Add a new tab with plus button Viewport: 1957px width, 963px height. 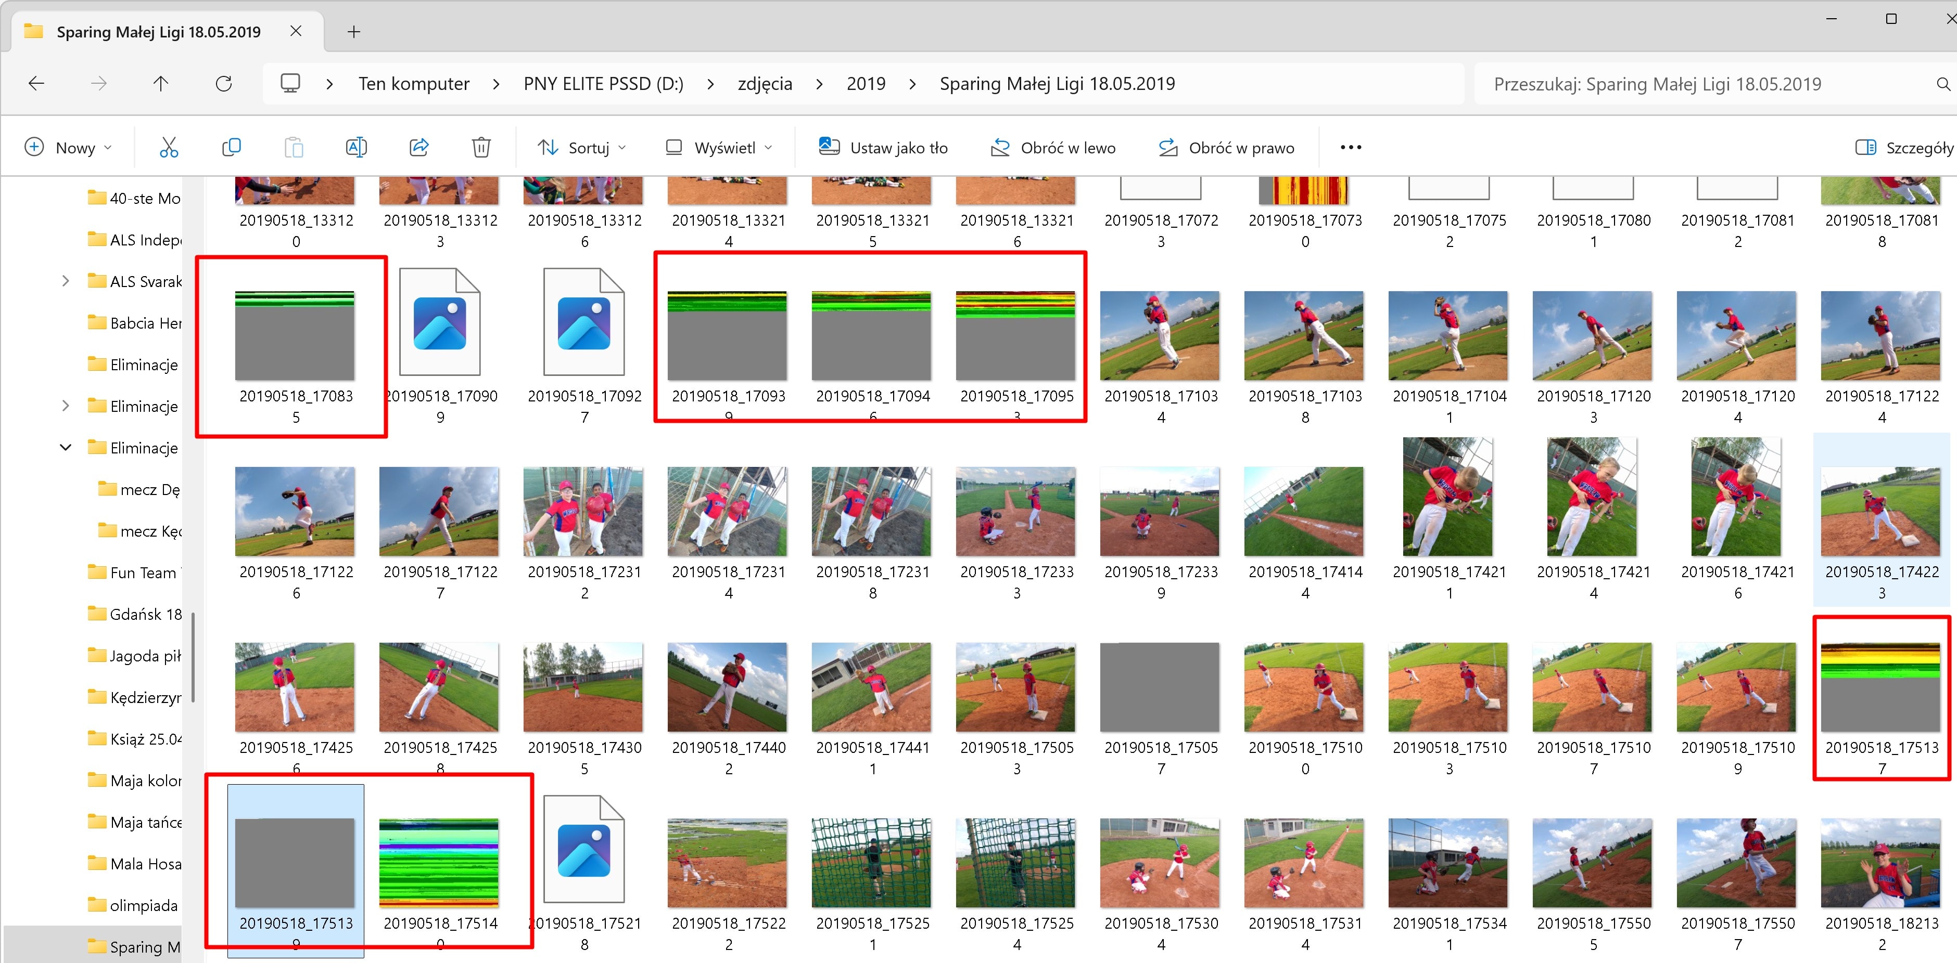tap(353, 31)
